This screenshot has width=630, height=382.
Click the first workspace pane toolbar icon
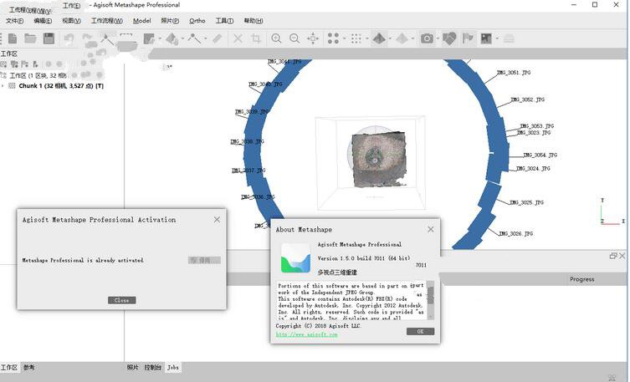point(3,64)
